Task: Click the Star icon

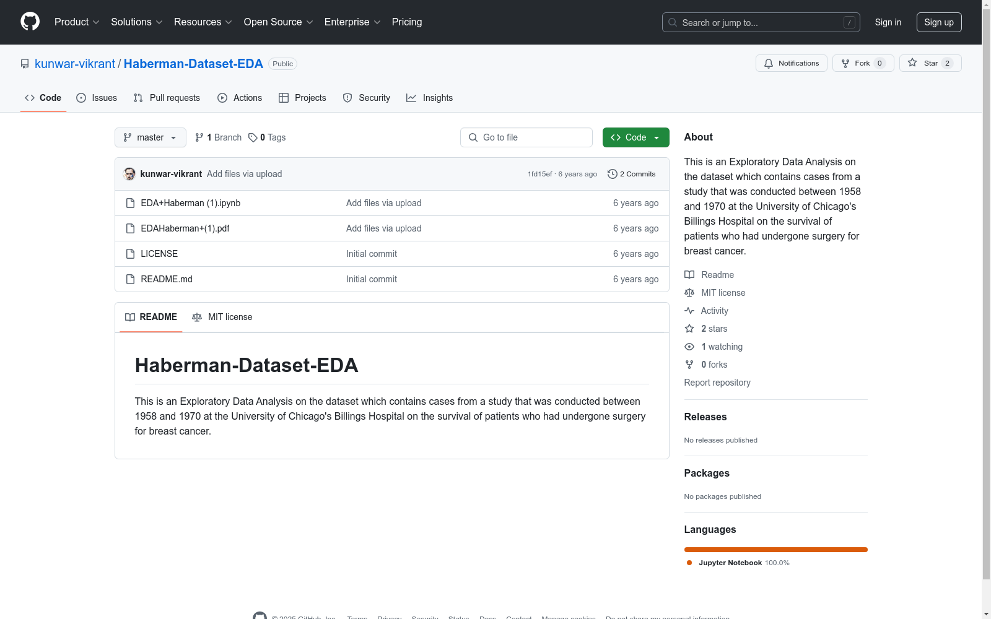Action: (912, 63)
